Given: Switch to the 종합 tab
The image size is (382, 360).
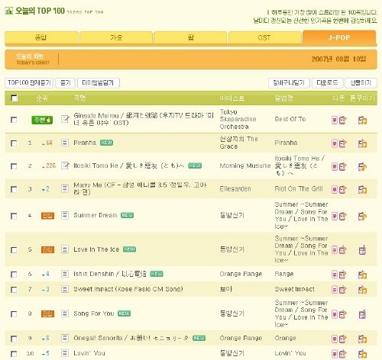Looking at the screenshot, I should [41, 37].
